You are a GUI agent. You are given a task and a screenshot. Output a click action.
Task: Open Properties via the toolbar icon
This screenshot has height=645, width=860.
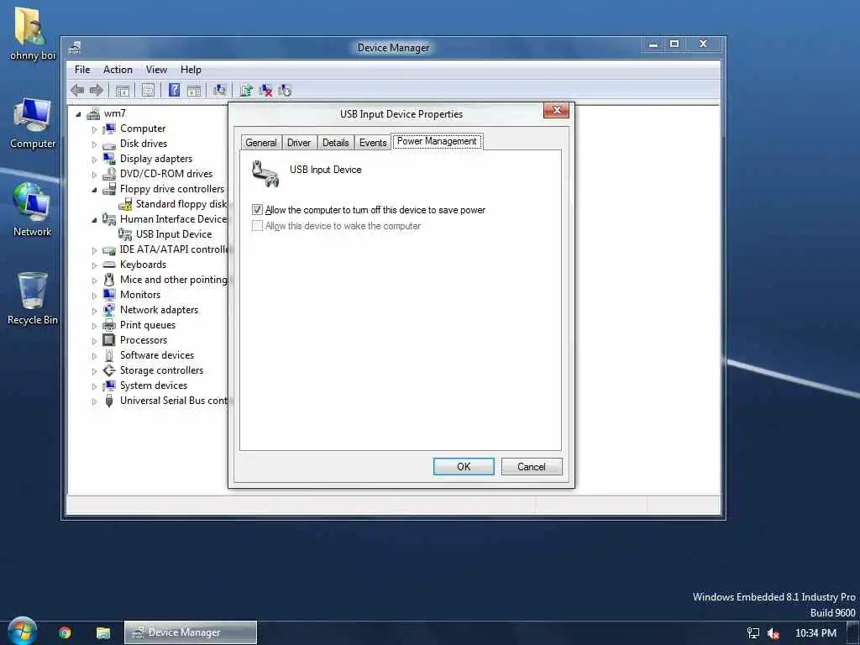point(148,90)
